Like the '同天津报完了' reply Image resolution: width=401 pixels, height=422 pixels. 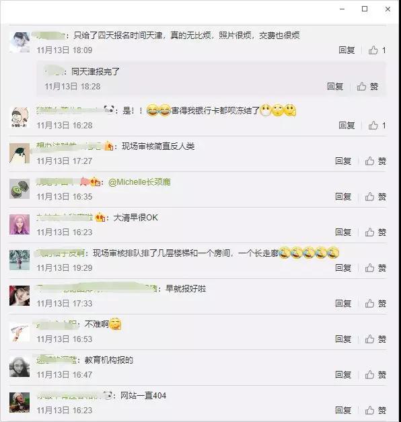coord(367,87)
